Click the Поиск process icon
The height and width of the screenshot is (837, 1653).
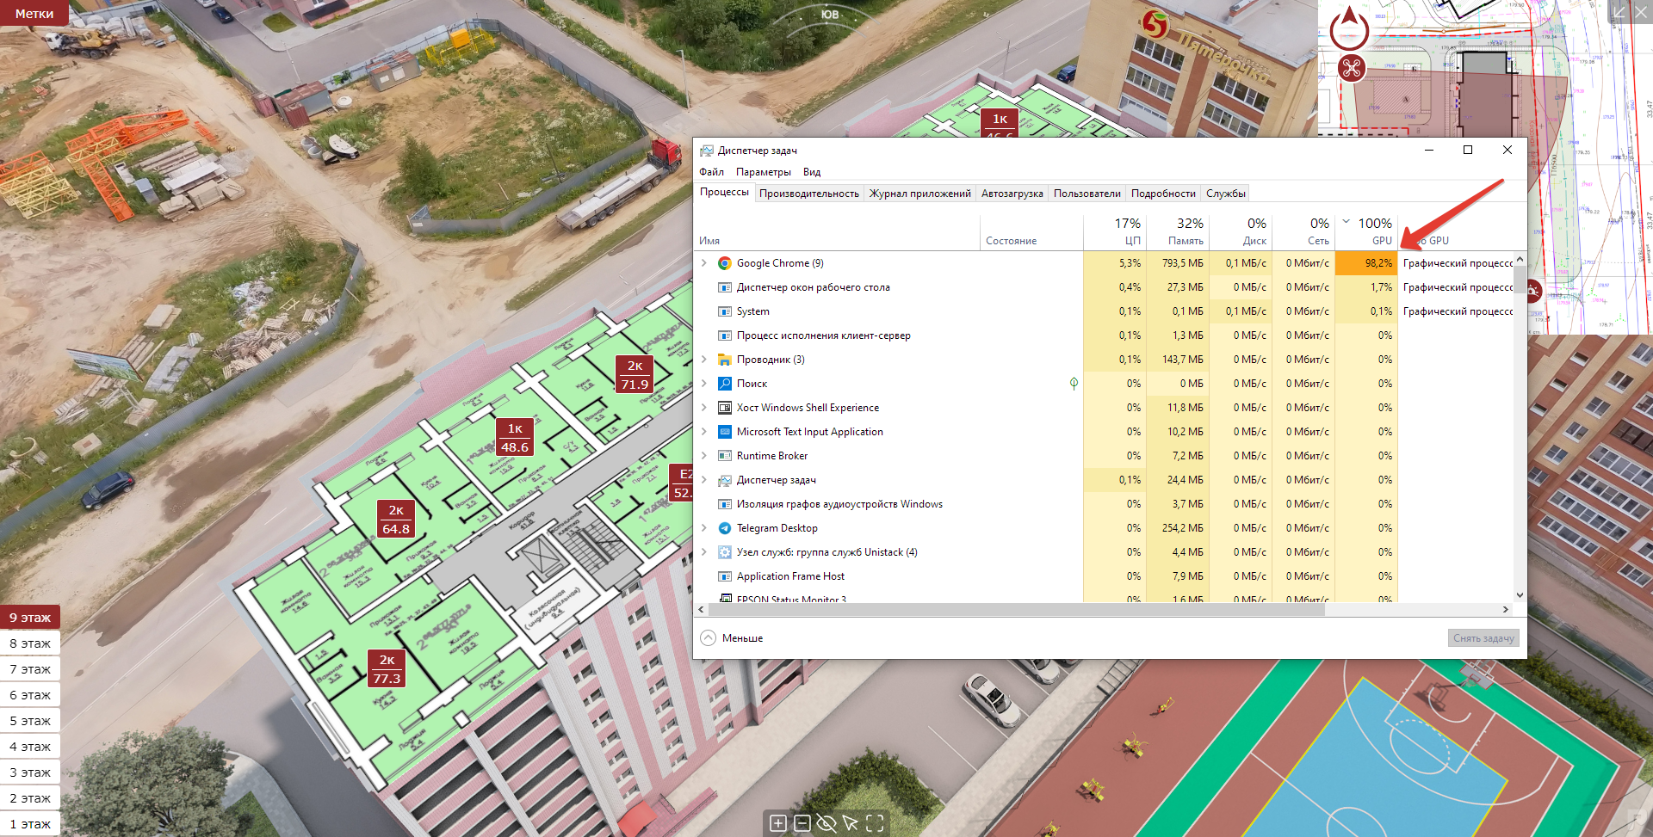pos(725,384)
